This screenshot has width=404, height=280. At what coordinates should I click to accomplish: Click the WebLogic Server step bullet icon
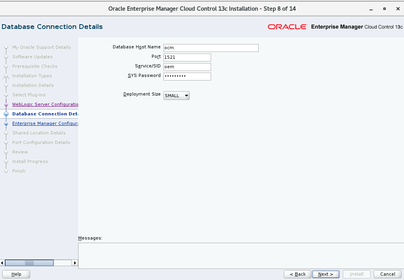(6, 105)
